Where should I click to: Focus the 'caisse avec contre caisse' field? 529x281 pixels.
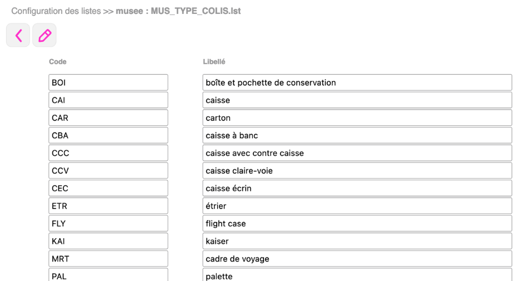click(357, 153)
